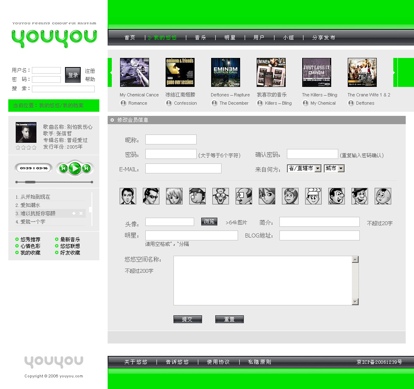This screenshot has width=414, height=389.
Task: Open the 城市 city dropdown
Action: pos(341,168)
